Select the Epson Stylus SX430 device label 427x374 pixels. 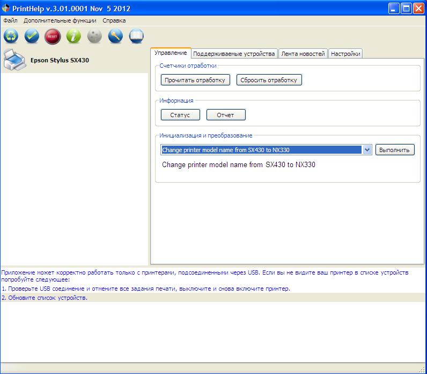[x=60, y=60]
